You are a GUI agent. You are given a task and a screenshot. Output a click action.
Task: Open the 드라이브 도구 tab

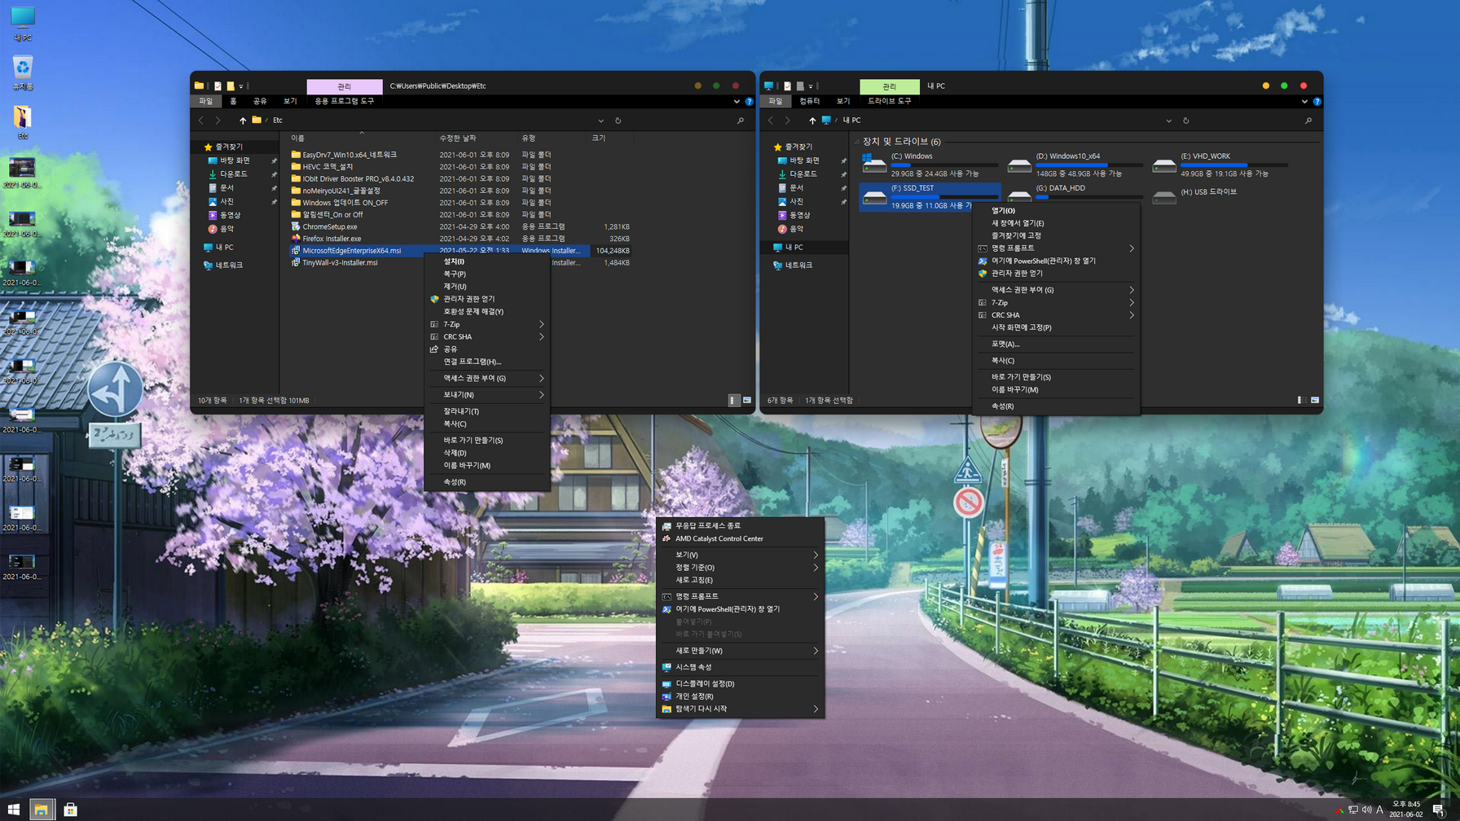[890, 101]
